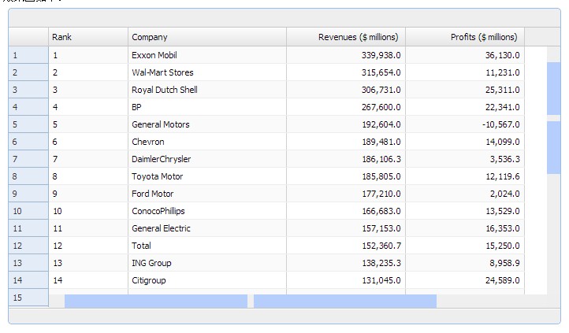Select the Revenues ($ millions) column header
Image resolution: width=569 pixels, height=333 pixels.
(345, 37)
